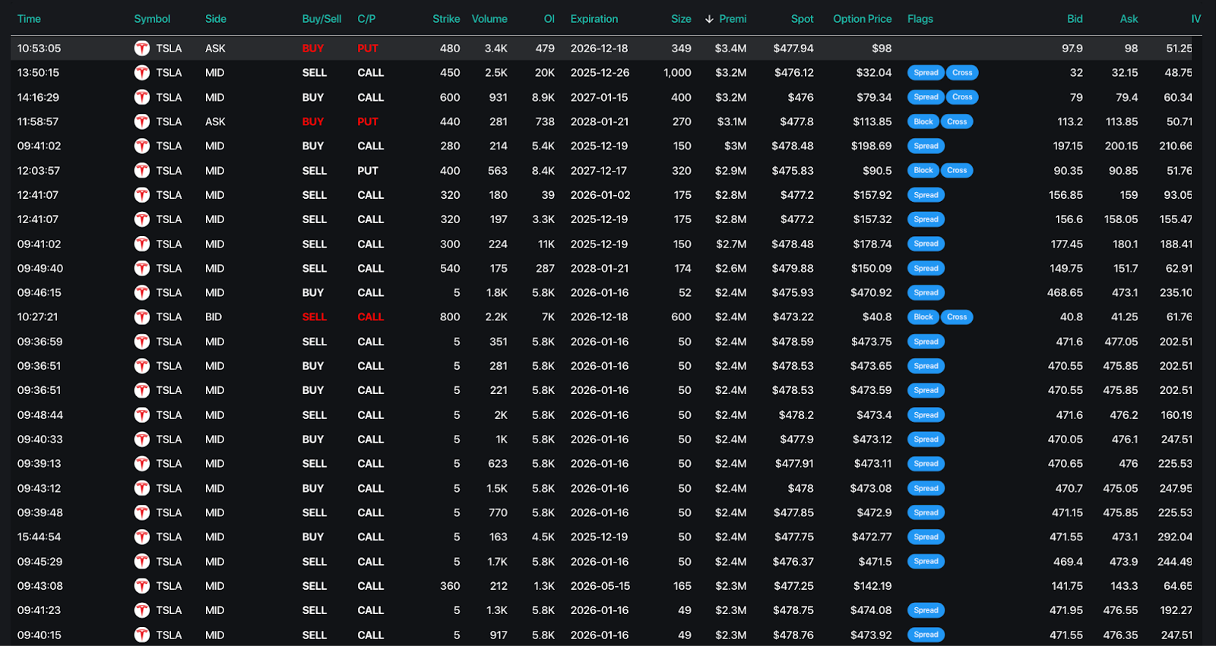Sort by the Option Price header
The width and height of the screenshot is (1216, 646).
863,19
